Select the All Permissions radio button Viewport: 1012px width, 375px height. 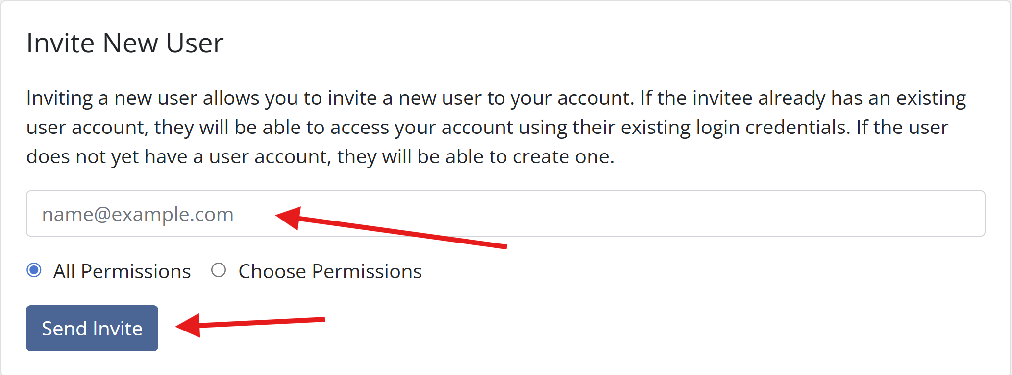(x=34, y=270)
